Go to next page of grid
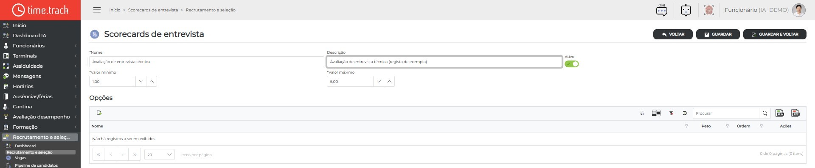Screen dimensions: 815x168 point(123,154)
